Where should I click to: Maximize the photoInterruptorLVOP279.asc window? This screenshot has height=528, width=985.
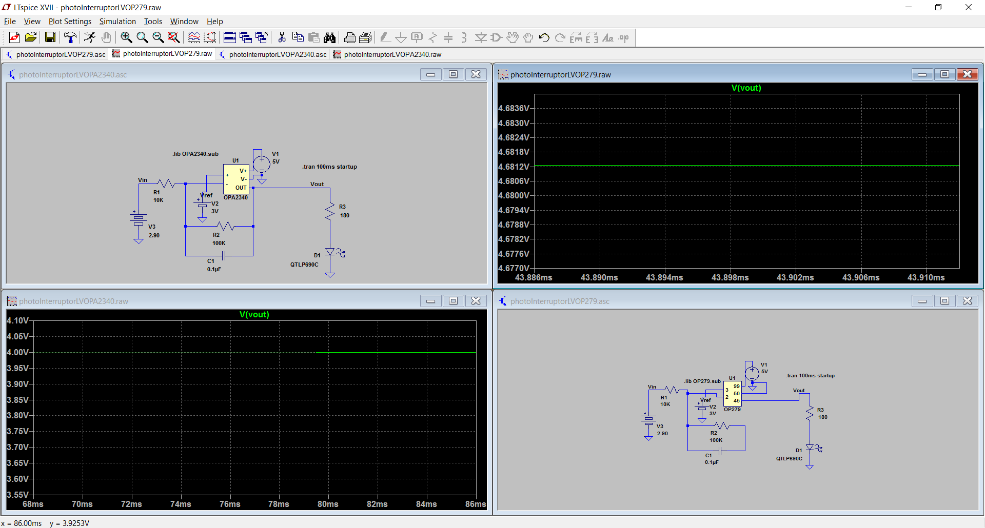click(944, 301)
